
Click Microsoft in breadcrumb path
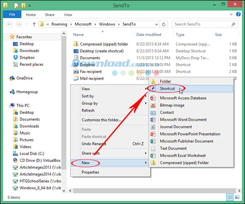pos(83,24)
